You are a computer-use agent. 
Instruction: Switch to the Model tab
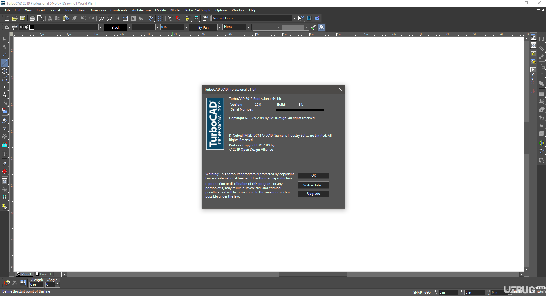point(24,274)
